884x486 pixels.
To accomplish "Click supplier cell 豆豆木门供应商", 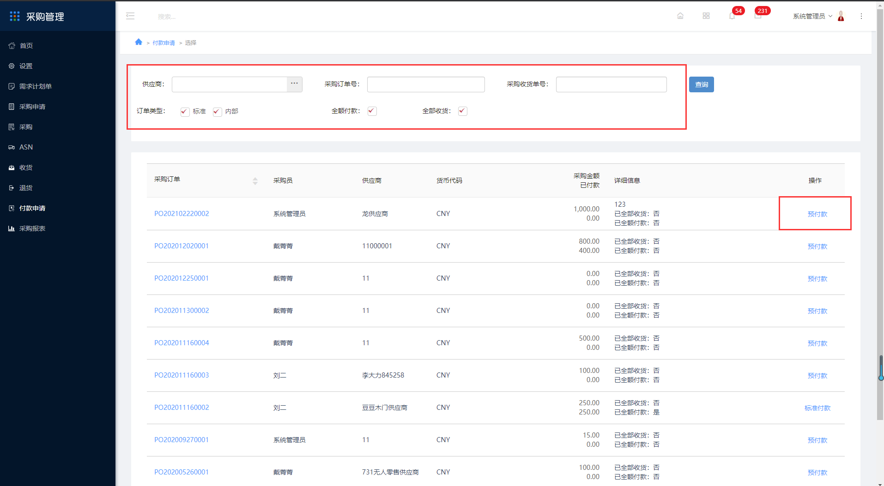I will (385, 408).
